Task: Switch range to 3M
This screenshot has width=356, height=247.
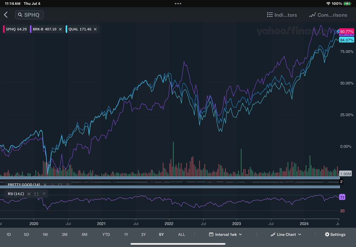Action: tap(64, 234)
